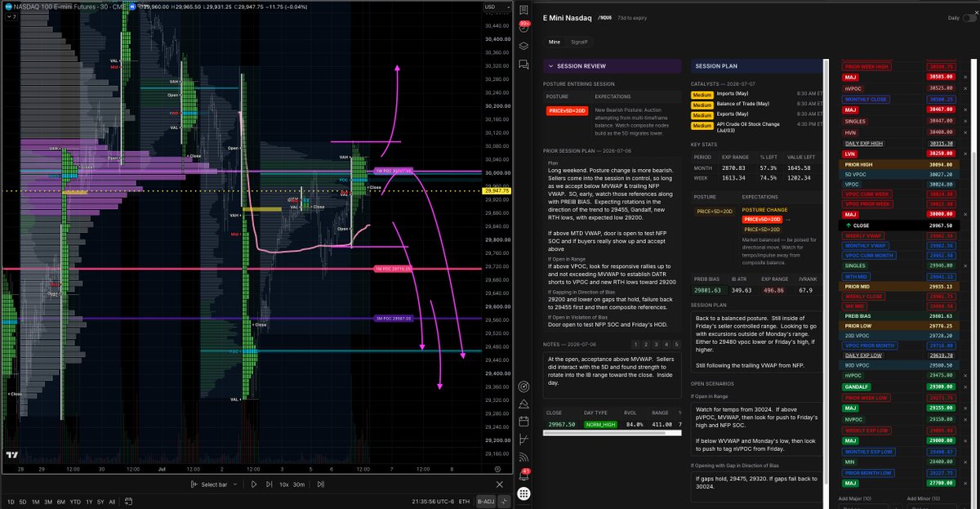Change replay speed from 10x
This screenshot has width=980, height=509.
pyautogui.click(x=283, y=484)
